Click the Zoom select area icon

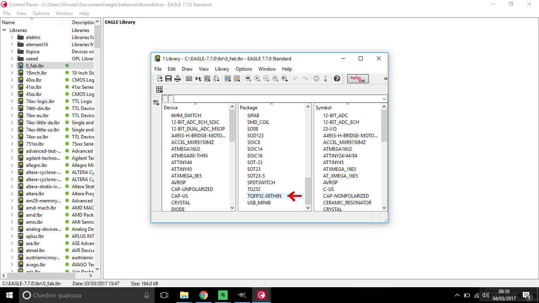284,79
